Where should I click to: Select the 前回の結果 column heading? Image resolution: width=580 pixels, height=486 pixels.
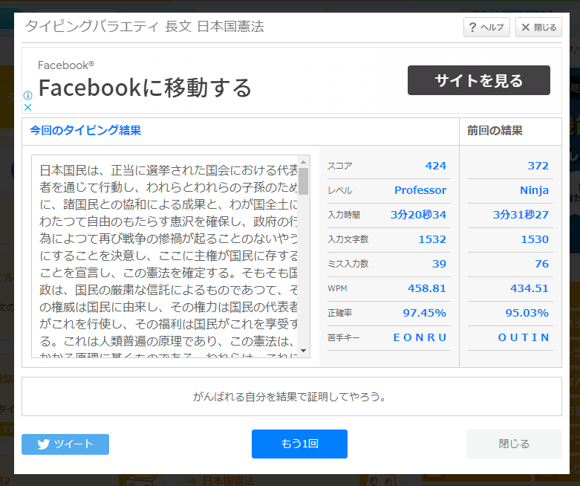coord(495,131)
